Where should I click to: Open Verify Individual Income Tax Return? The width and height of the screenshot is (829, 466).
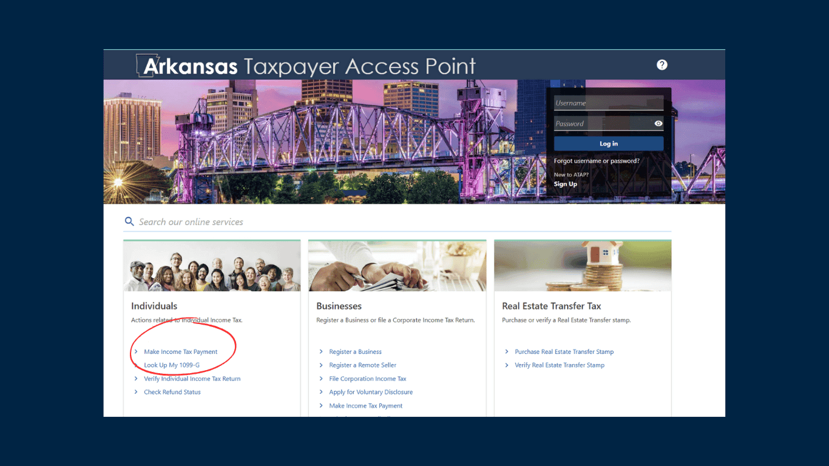(x=192, y=379)
